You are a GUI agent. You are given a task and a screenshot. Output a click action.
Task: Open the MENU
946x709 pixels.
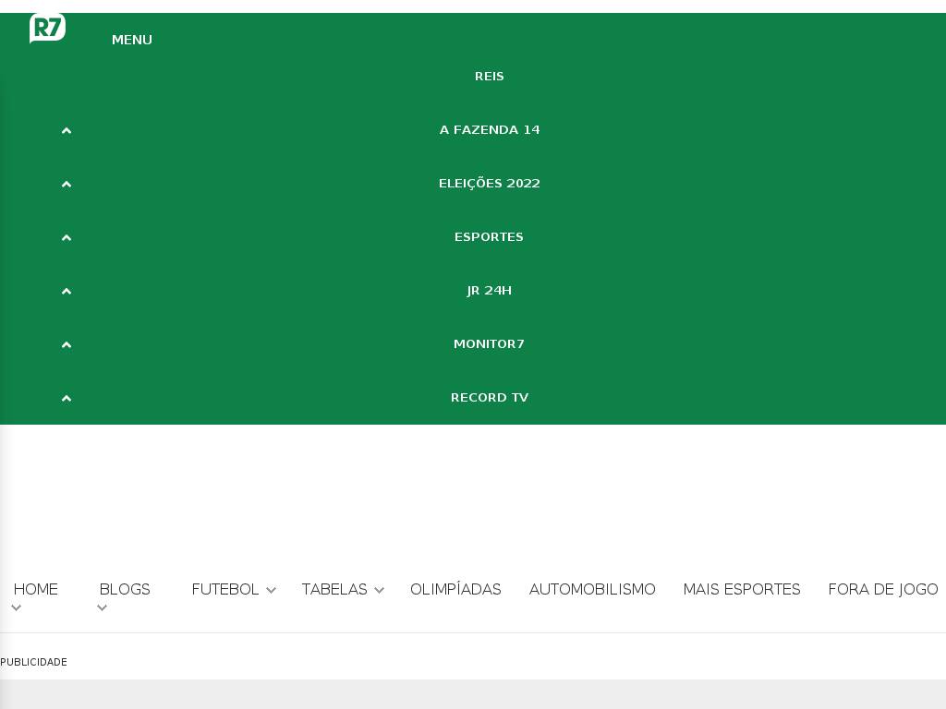tap(131, 40)
